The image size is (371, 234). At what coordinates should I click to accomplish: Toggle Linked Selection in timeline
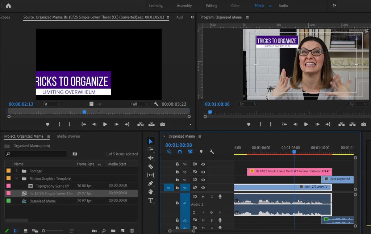pos(190,152)
